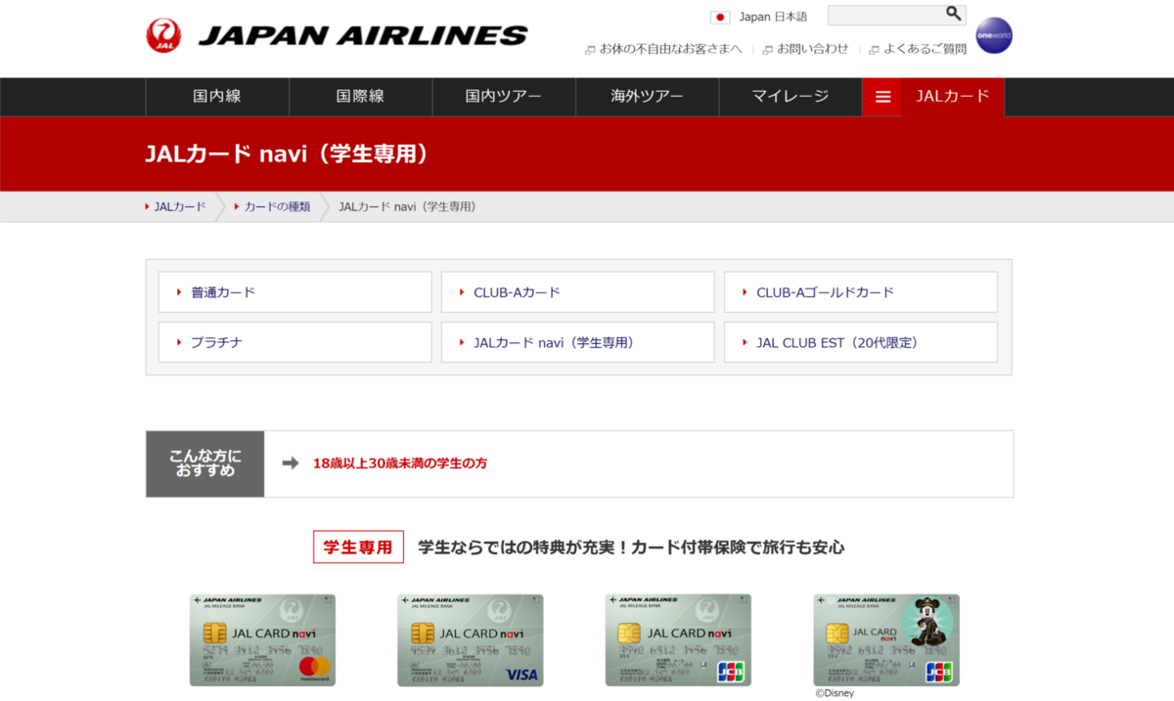Click the Mastercard JAL CARD navi image
This screenshot has width=1174, height=701.
point(262,640)
